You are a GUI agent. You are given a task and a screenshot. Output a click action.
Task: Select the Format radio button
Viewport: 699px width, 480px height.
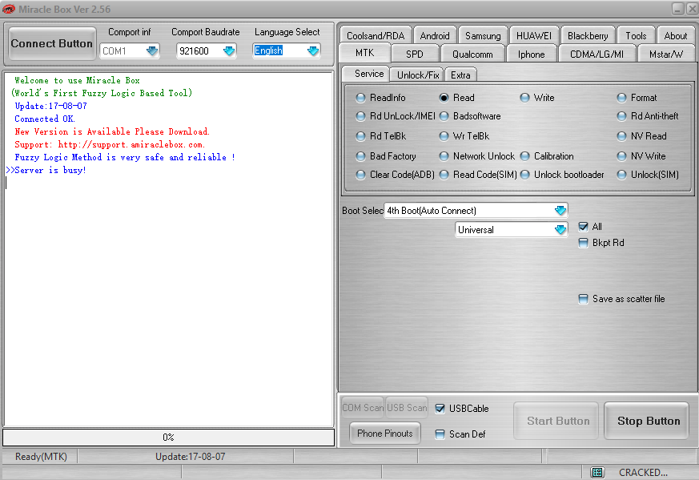pos(637,97)
